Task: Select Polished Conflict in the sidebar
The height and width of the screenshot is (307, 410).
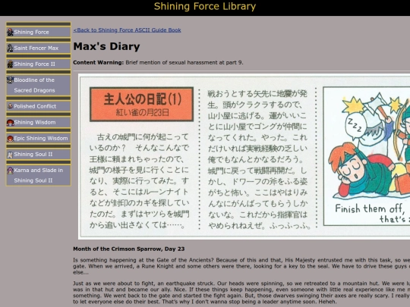Action: tap(39, 106)
